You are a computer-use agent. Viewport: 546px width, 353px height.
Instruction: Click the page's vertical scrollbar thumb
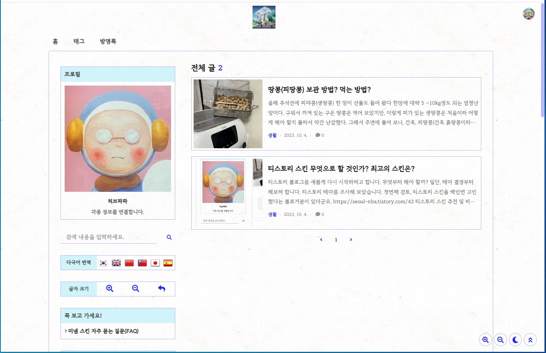[543, 59]
